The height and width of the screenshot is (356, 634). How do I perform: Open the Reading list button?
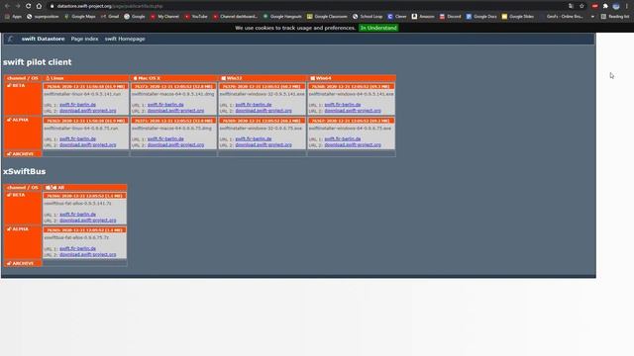(615, 17)
